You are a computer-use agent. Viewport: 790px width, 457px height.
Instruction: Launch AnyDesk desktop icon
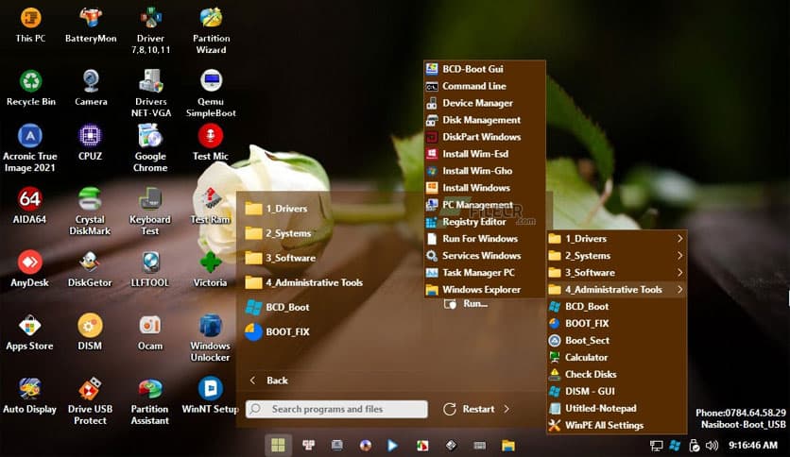coord(30,262)
